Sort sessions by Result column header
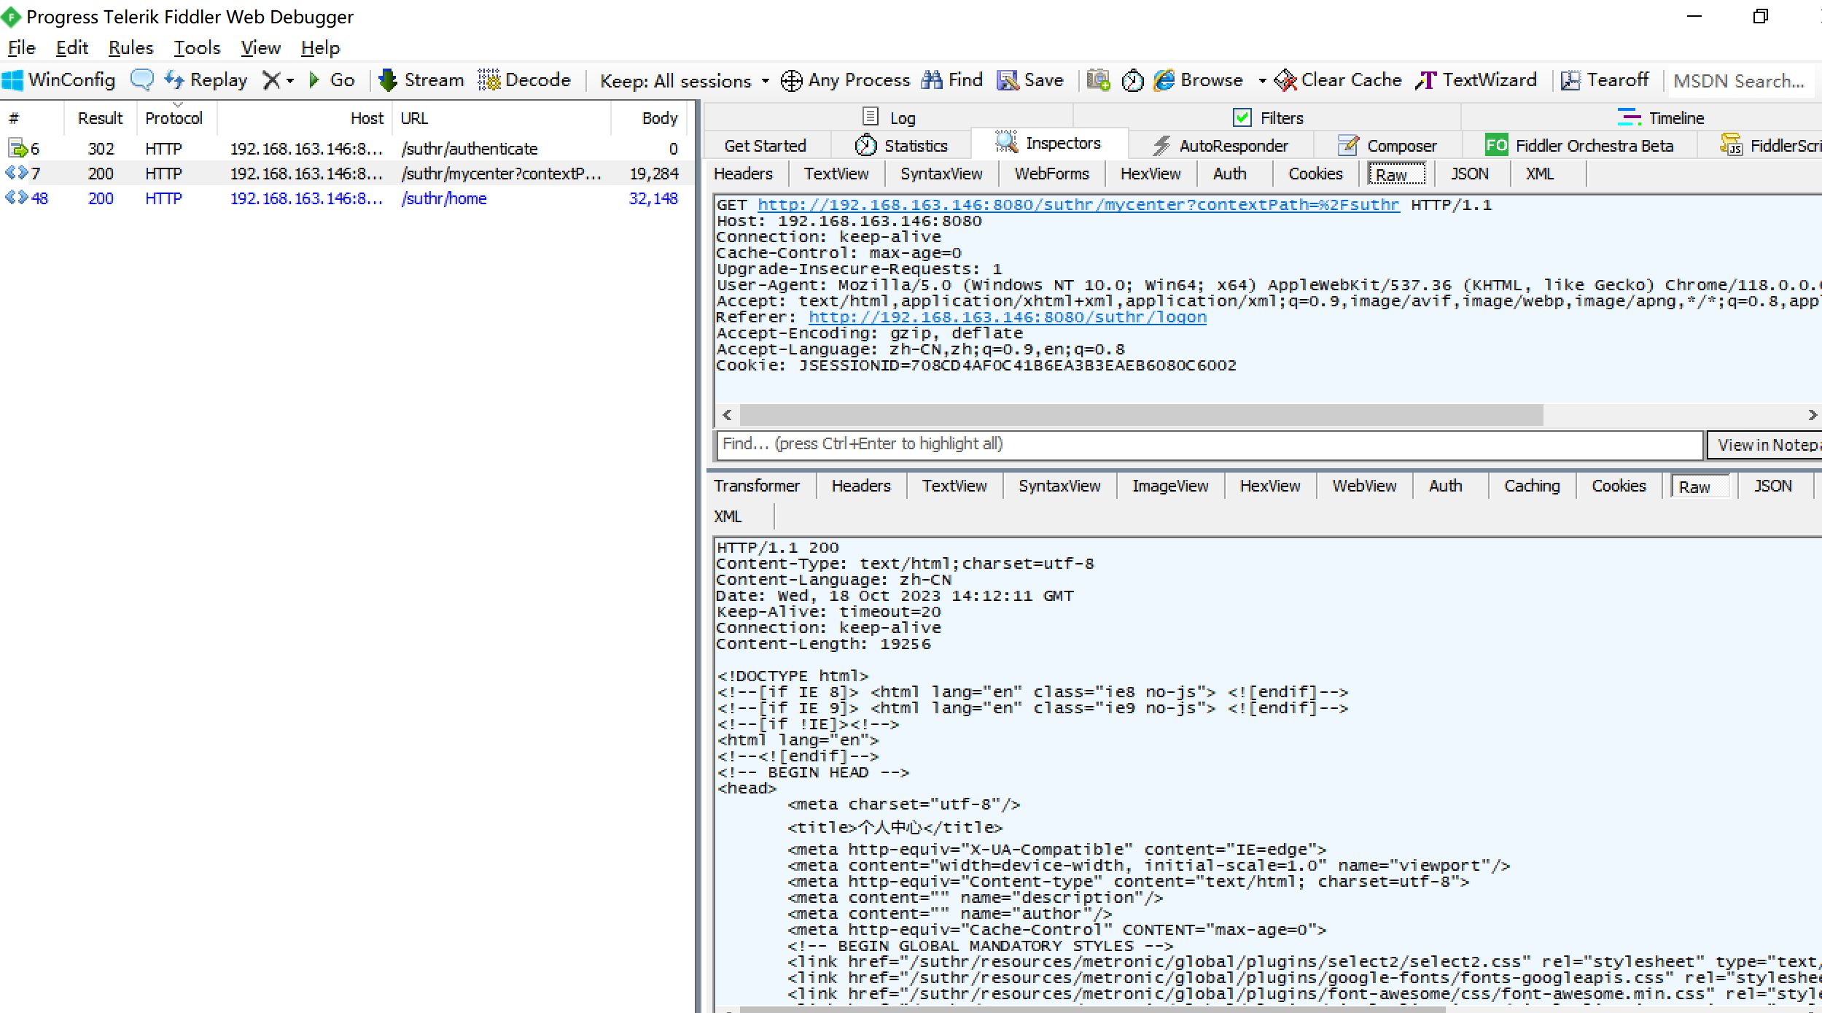1822x1013 pixels. pos(100,118)
